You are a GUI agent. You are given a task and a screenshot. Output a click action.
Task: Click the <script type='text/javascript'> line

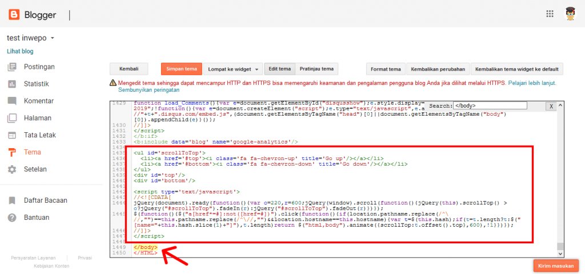(x=187, y=192)
